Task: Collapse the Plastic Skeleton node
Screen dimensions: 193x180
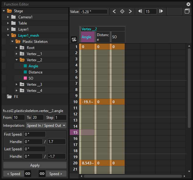Action: [x=12, y=42]
